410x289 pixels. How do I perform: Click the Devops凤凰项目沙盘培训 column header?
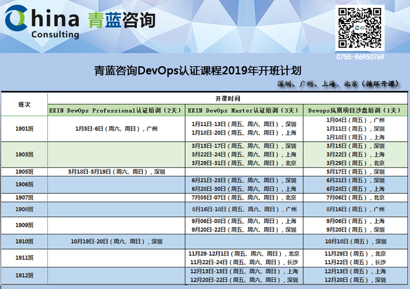(355, 110)
